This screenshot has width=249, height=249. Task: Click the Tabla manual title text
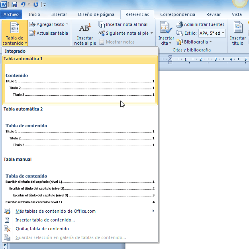pos(18,159)
